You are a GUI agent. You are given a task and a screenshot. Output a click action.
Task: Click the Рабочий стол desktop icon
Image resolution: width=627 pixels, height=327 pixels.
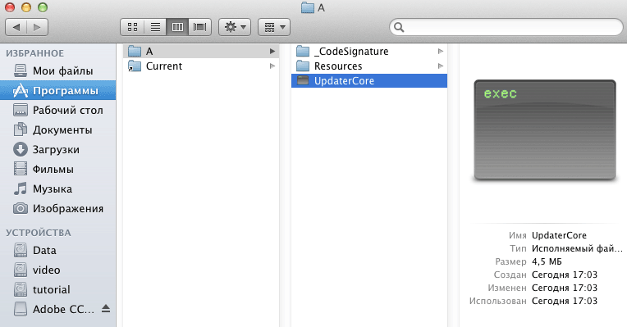21,110
